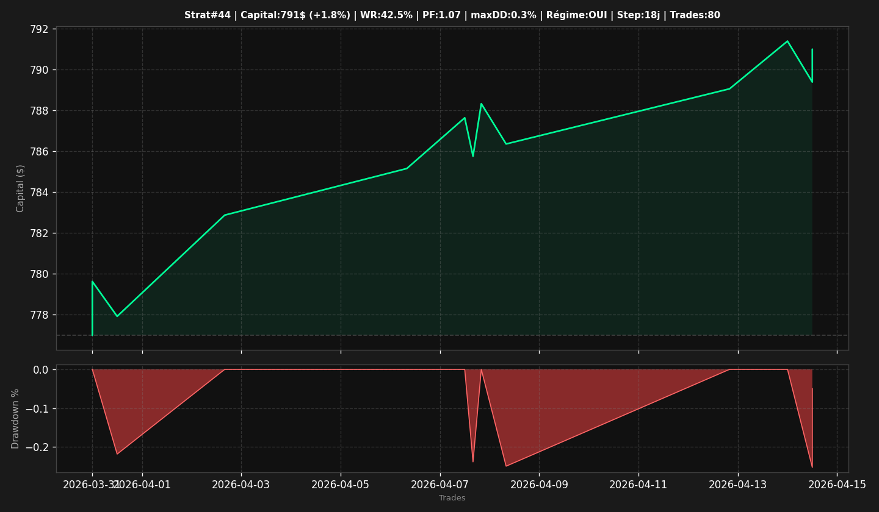Select the 2026-04-13 date label
Viewport: 879px width, 512px height.
(x=738, y=485)
